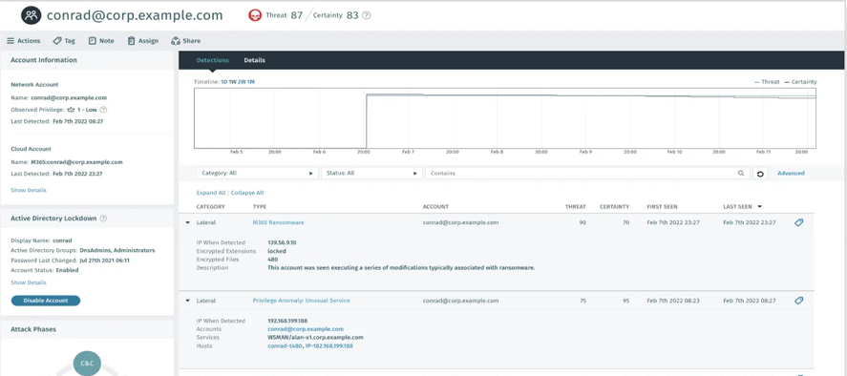Screen dimensions: 847x376
Task: Click the First Seen column header
Action: (x=662, y=207)
